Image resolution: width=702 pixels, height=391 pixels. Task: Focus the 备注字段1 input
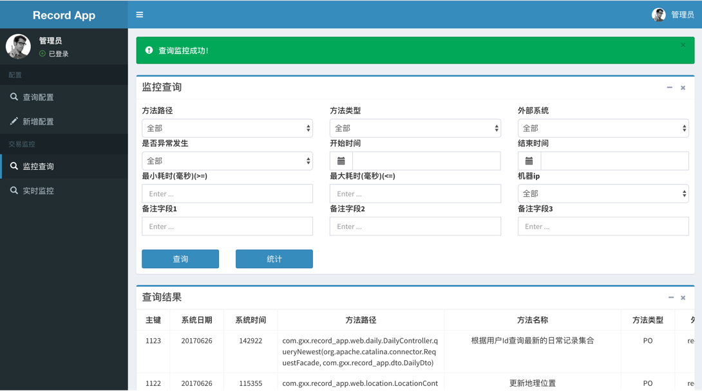click(x=227, y=226)
